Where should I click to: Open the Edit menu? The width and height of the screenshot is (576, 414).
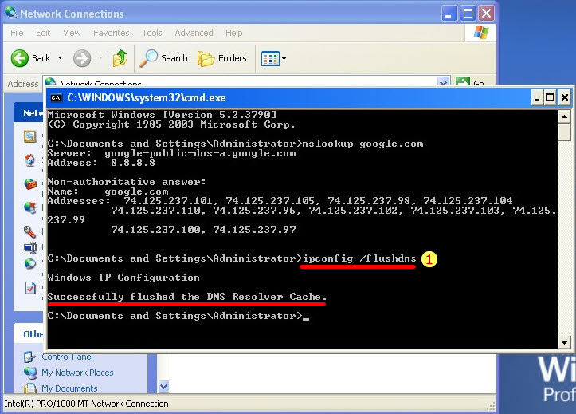click(x=43, y=33)
